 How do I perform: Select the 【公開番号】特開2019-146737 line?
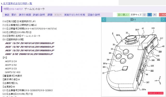pyautogui.click(x=30, y=29)
